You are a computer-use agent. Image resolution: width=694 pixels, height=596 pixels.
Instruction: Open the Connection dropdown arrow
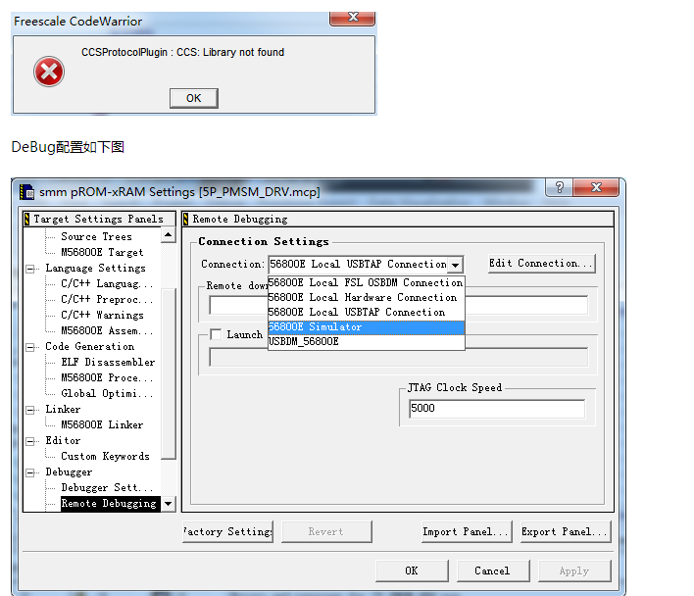tap(455, 265)
